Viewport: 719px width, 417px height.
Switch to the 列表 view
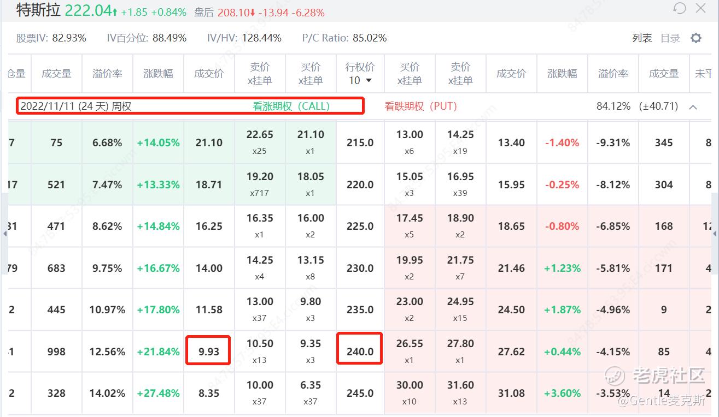[642, 38]
